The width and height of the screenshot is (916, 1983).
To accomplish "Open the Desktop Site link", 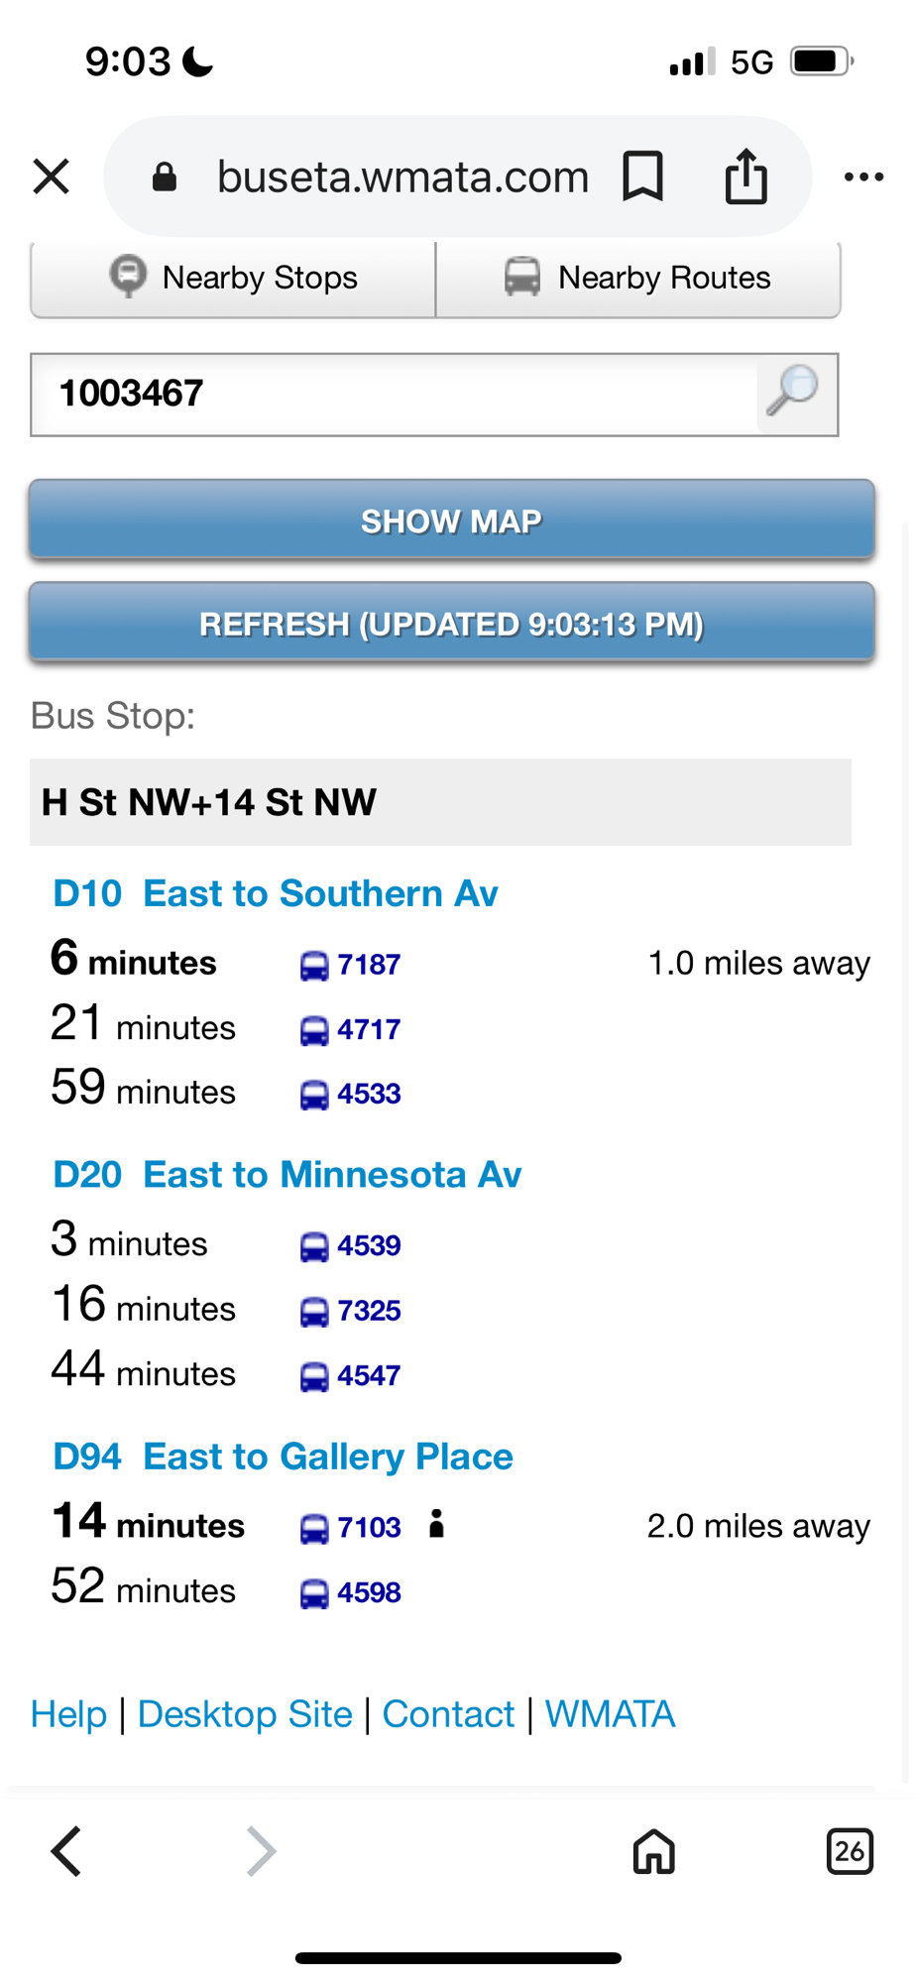I will (245, 1713).
